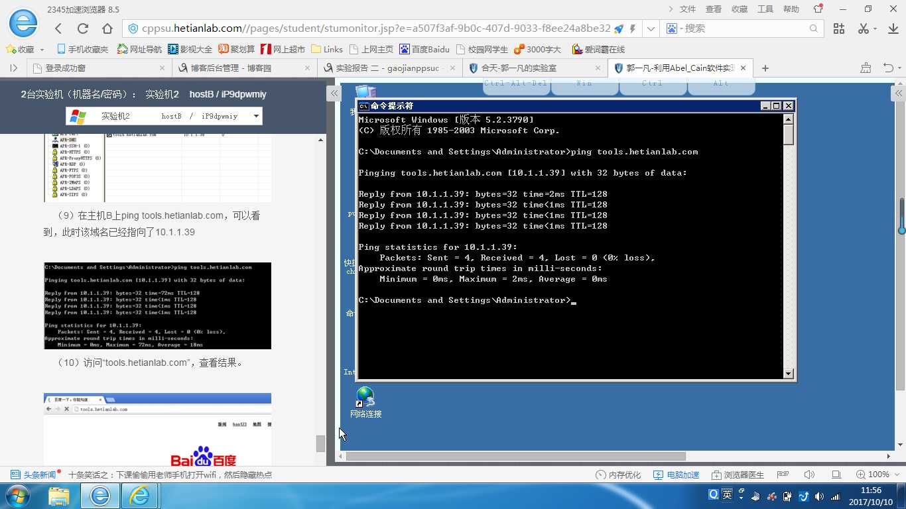Open the Links bookmark folder
Screen dimensions: 906x509
(327, 49)
